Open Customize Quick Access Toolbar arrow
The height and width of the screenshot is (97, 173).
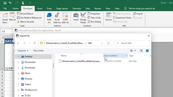(x=30, y=3)
